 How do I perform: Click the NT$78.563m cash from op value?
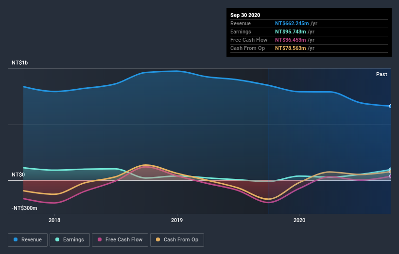point(290,48)
